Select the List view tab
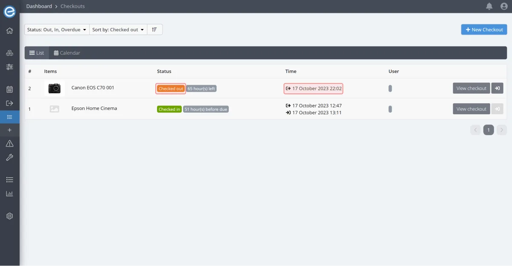Image resolution: width=512 pixels, height=266 pixels. pyautogui.click(x=37, y=53)
